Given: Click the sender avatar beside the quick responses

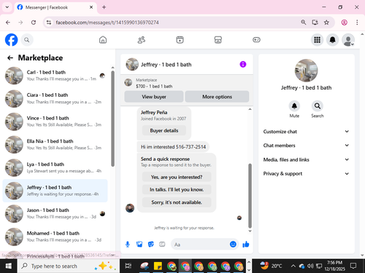Looking at the screenshot, I should (130, 208).
